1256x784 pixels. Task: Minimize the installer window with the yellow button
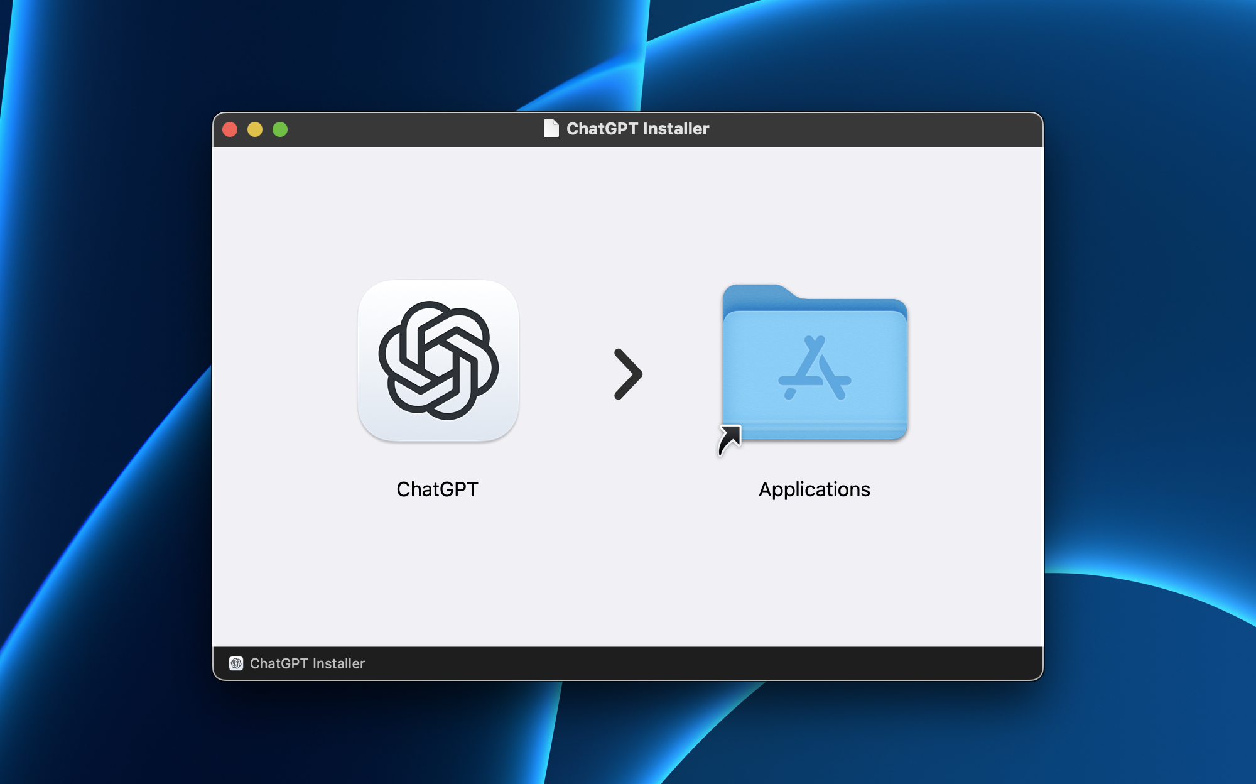coord(255,129)
